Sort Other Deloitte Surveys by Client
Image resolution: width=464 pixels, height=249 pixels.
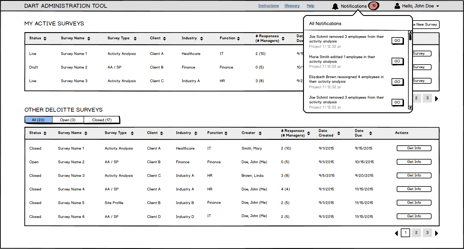pos(162,133)
